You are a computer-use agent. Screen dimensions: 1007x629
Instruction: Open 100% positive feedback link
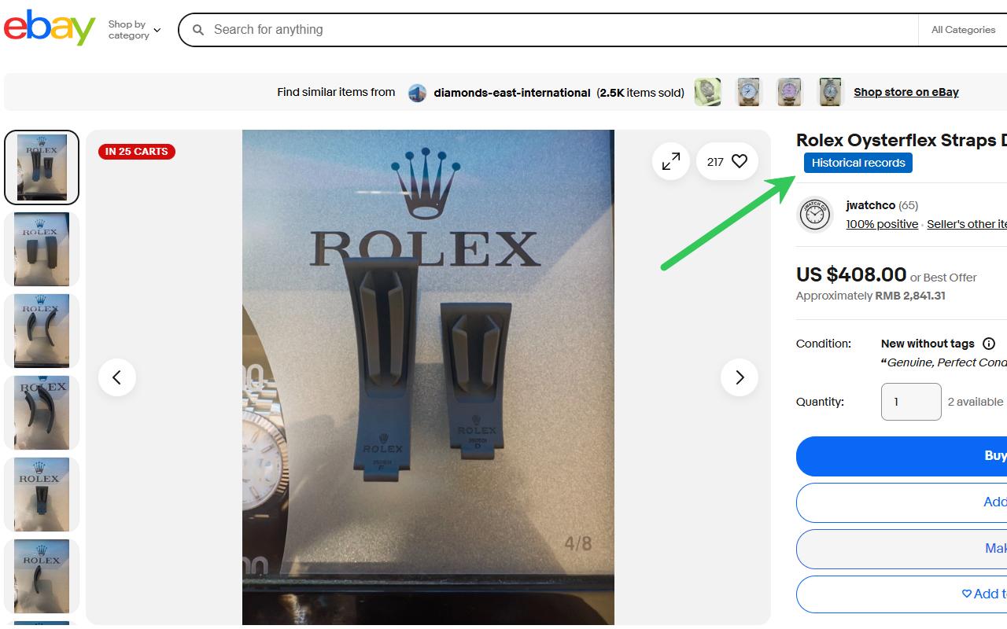882,224
